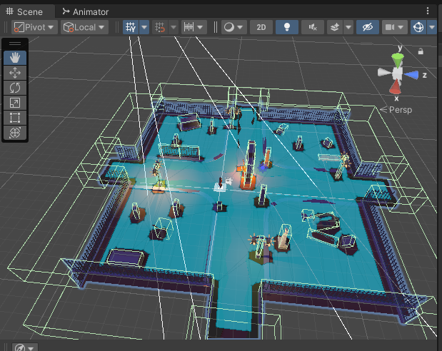The width and height of the screenshot is (442, 351).
Task: Switch to the Animator tab
Action: (x=86, y=12)
